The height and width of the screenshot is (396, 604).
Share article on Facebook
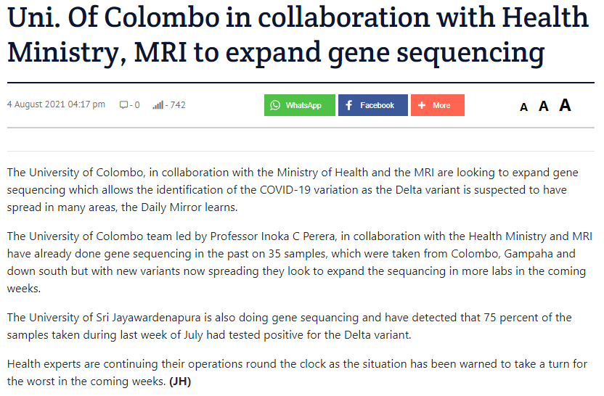pos(372,105)
